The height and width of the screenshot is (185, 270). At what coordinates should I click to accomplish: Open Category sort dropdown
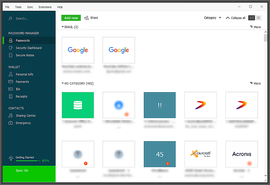pos(212,18)
